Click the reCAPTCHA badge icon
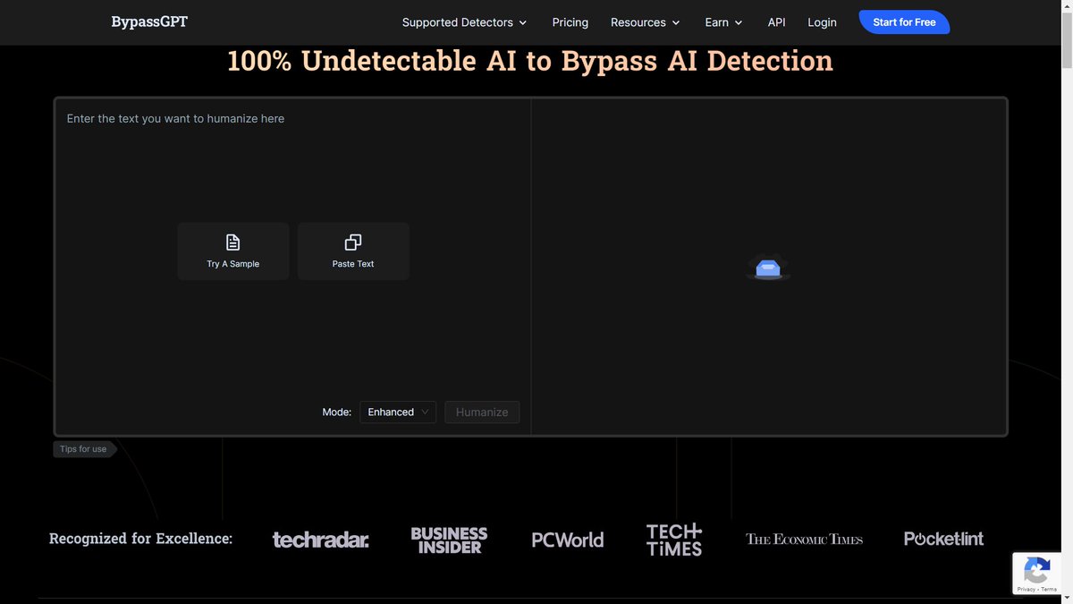The width and height of the screenshot is (1073, 604). tap(1036, 569)
